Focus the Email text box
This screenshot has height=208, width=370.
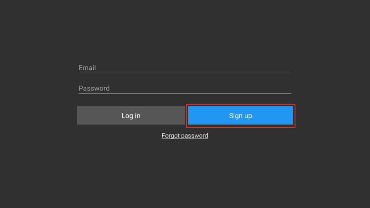(185, 68)
